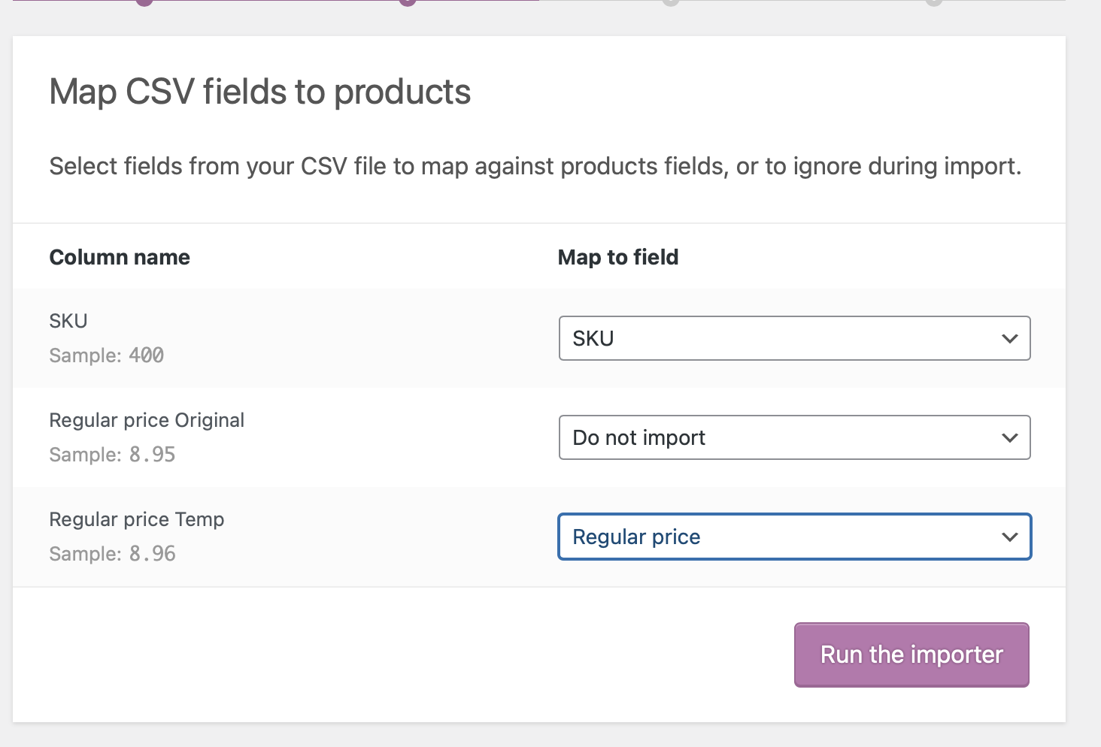The image size is (1101, 747).
Task: Click the sample value 400
Action: point(146,355)
